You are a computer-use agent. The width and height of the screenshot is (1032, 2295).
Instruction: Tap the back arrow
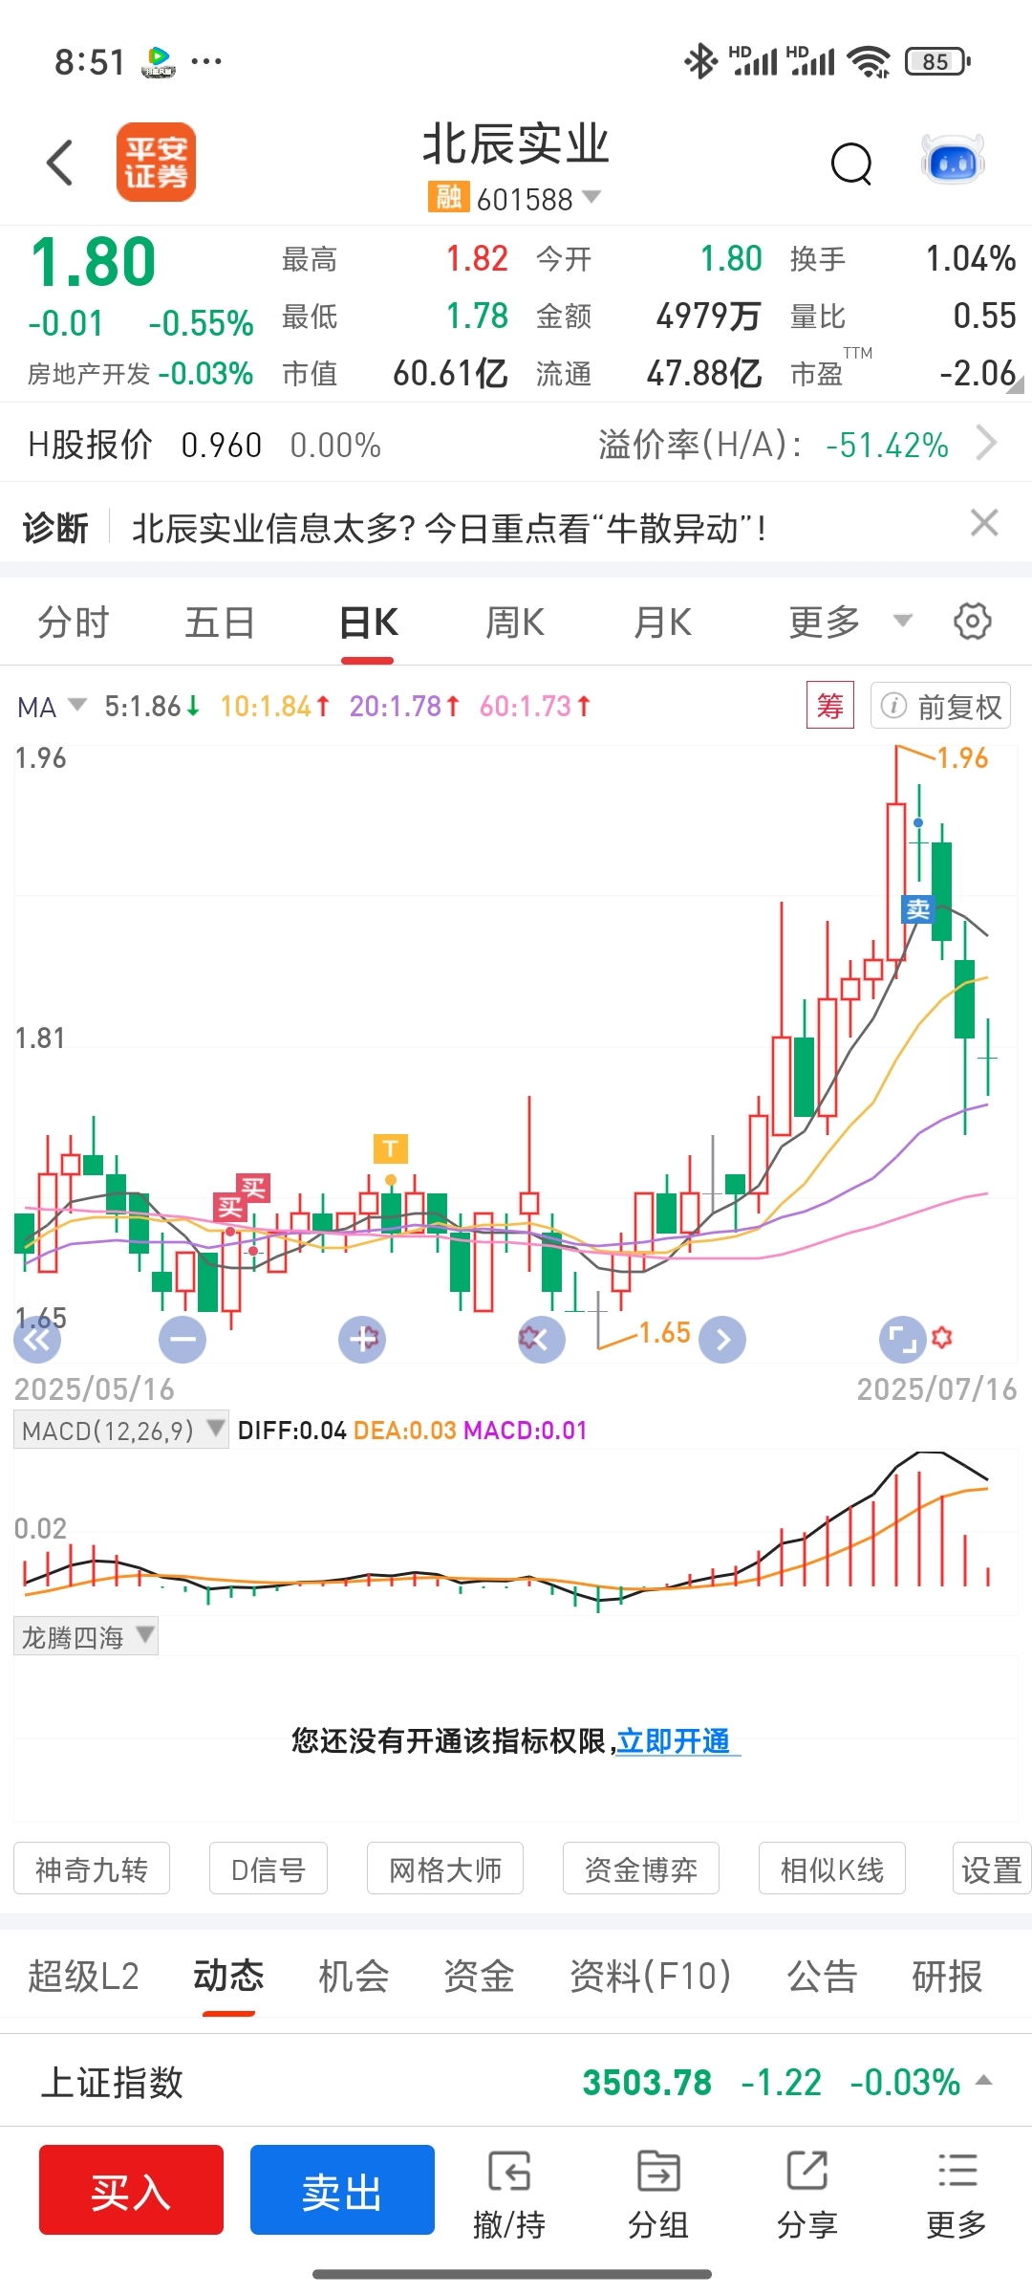(x=60, y=163)
